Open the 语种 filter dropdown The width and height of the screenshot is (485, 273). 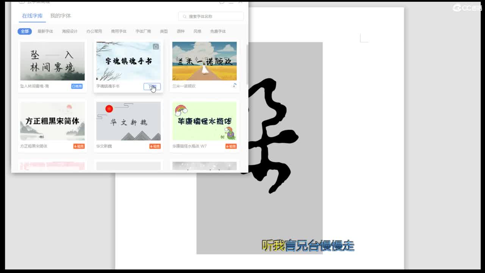(181, 31)
